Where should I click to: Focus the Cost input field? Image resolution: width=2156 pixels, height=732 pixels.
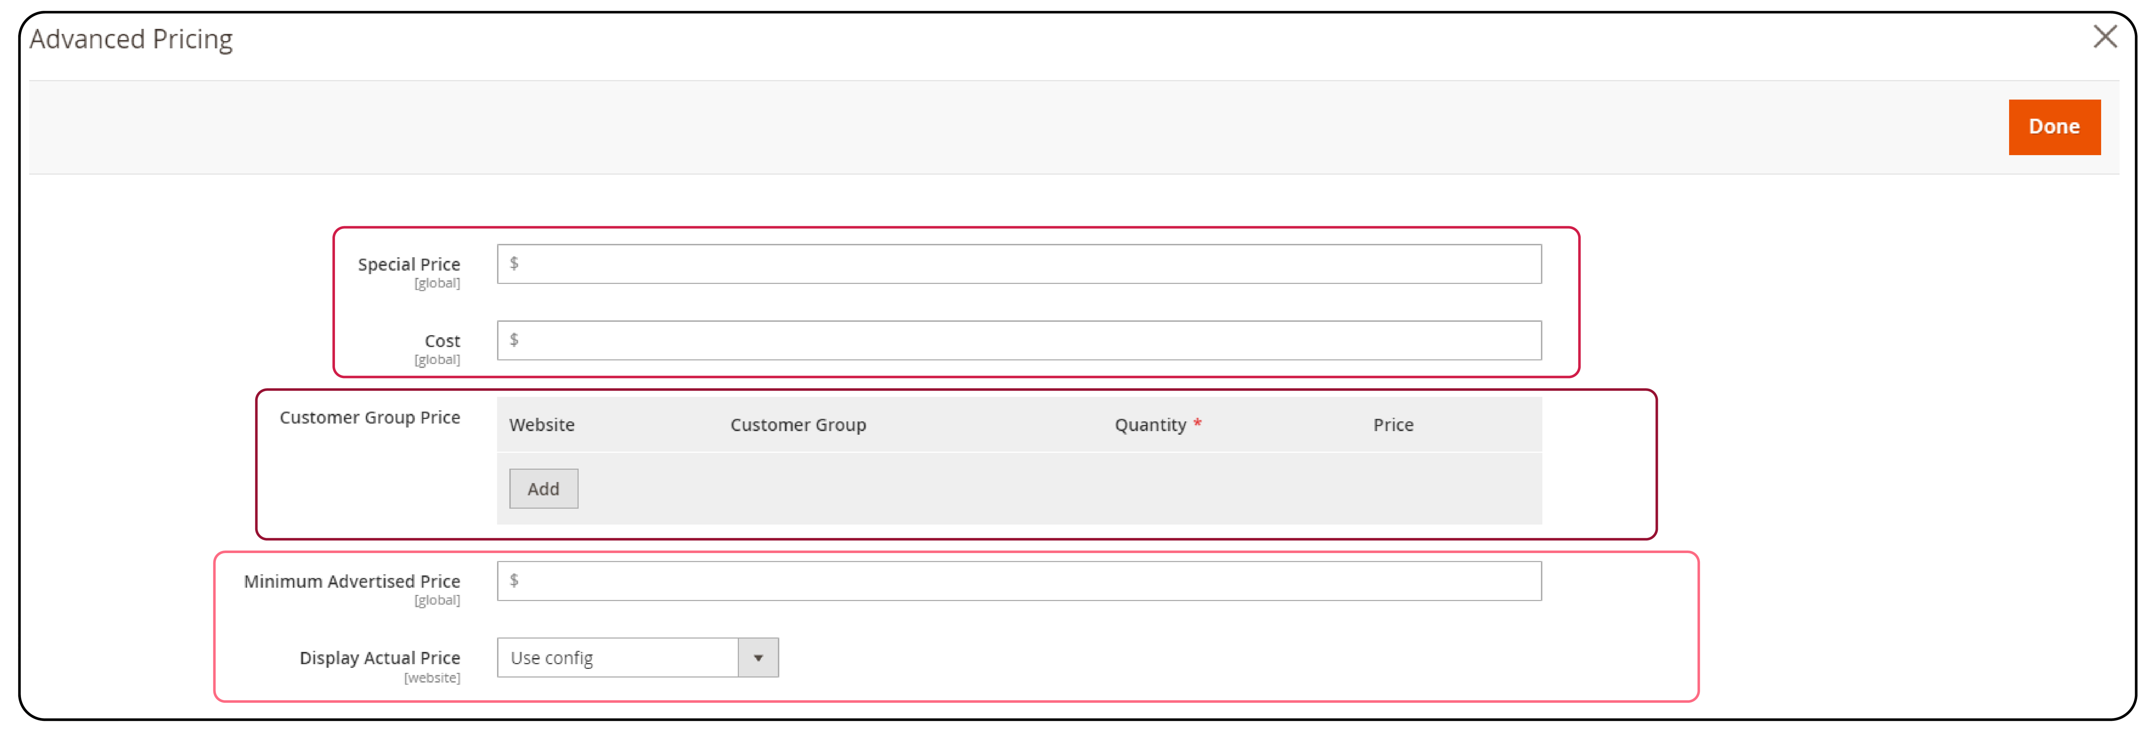pyautogui.click(x=1019, y=341)
